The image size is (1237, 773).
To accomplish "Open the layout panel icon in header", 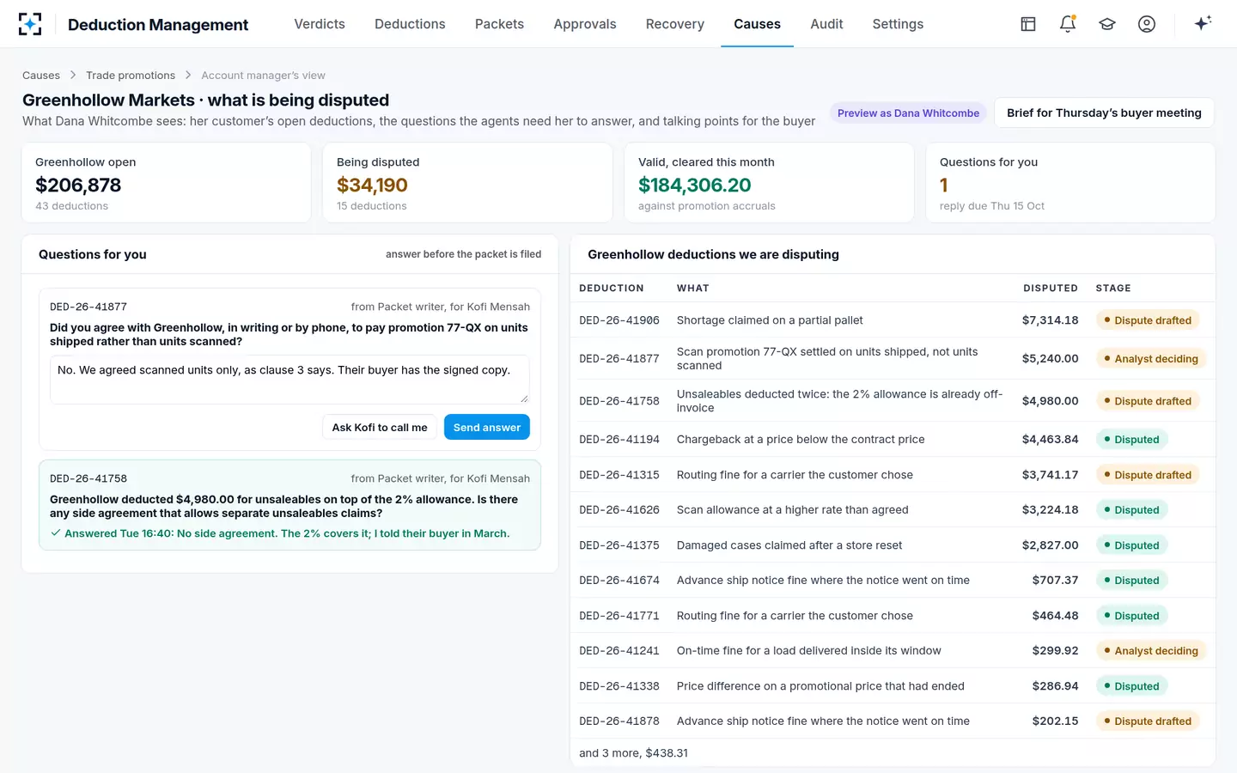I will click(x=1028, y=24).
